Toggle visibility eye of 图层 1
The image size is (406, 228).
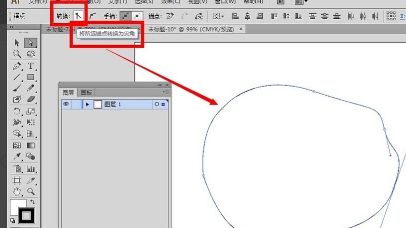click(66, 104)
